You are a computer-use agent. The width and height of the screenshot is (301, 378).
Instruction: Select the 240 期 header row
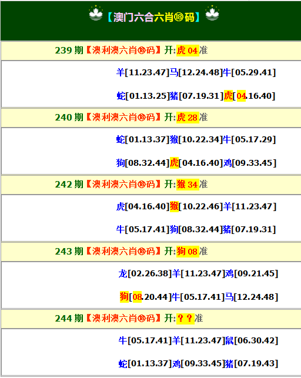[x=151, y=118]
